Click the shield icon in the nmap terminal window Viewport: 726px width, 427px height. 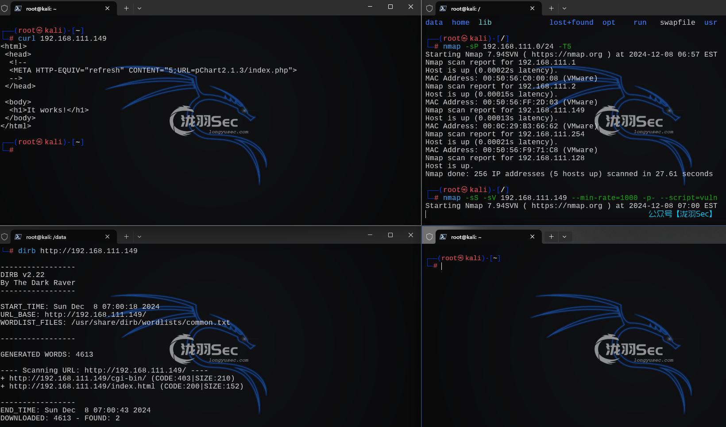(x=429, y=8)
